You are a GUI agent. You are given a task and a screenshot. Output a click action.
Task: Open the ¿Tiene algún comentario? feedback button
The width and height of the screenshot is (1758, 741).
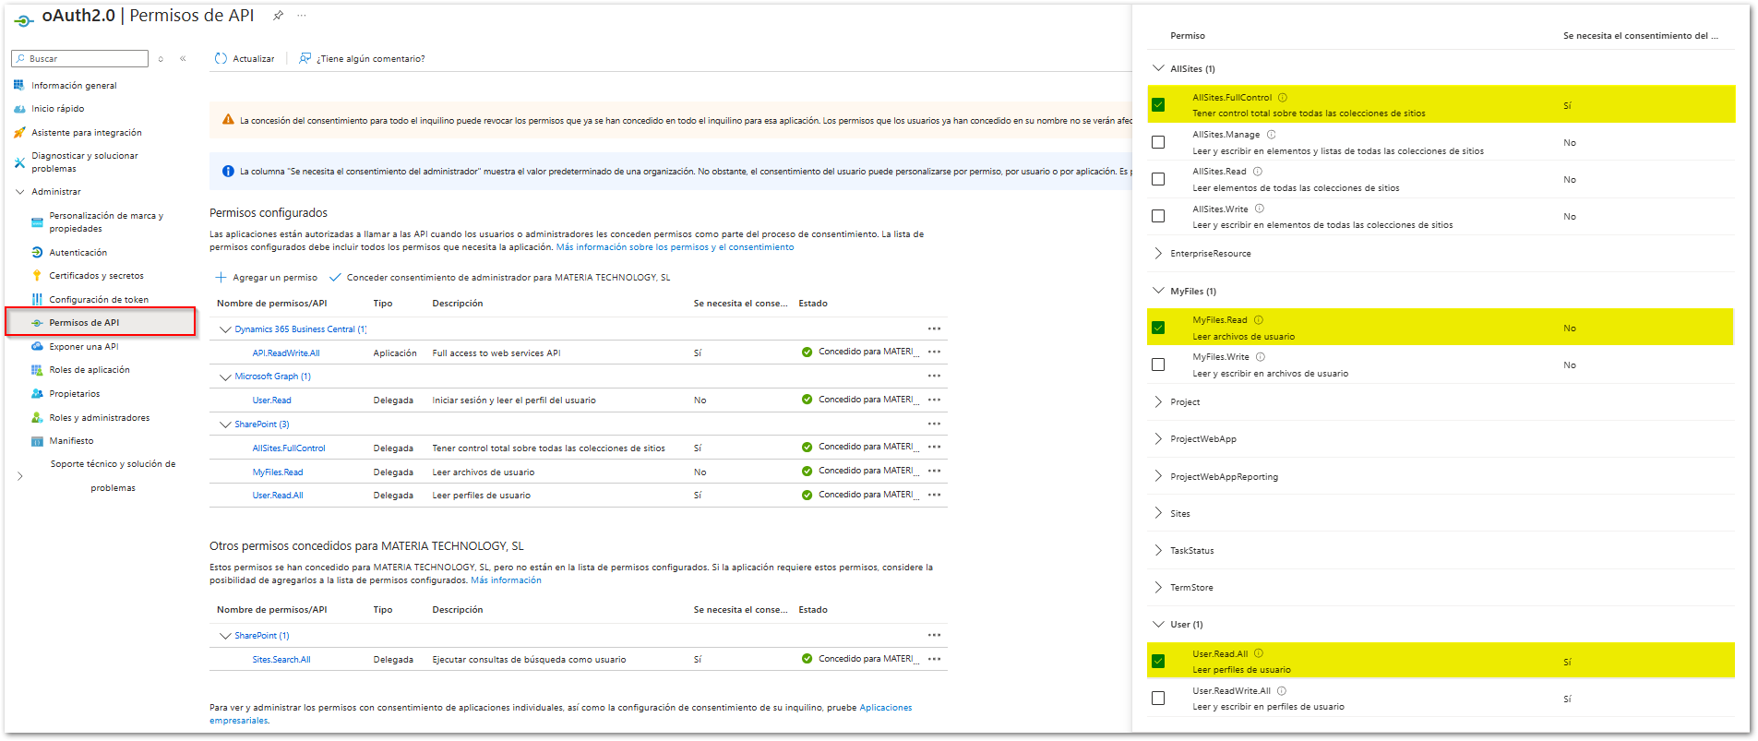tap(362, 59)
